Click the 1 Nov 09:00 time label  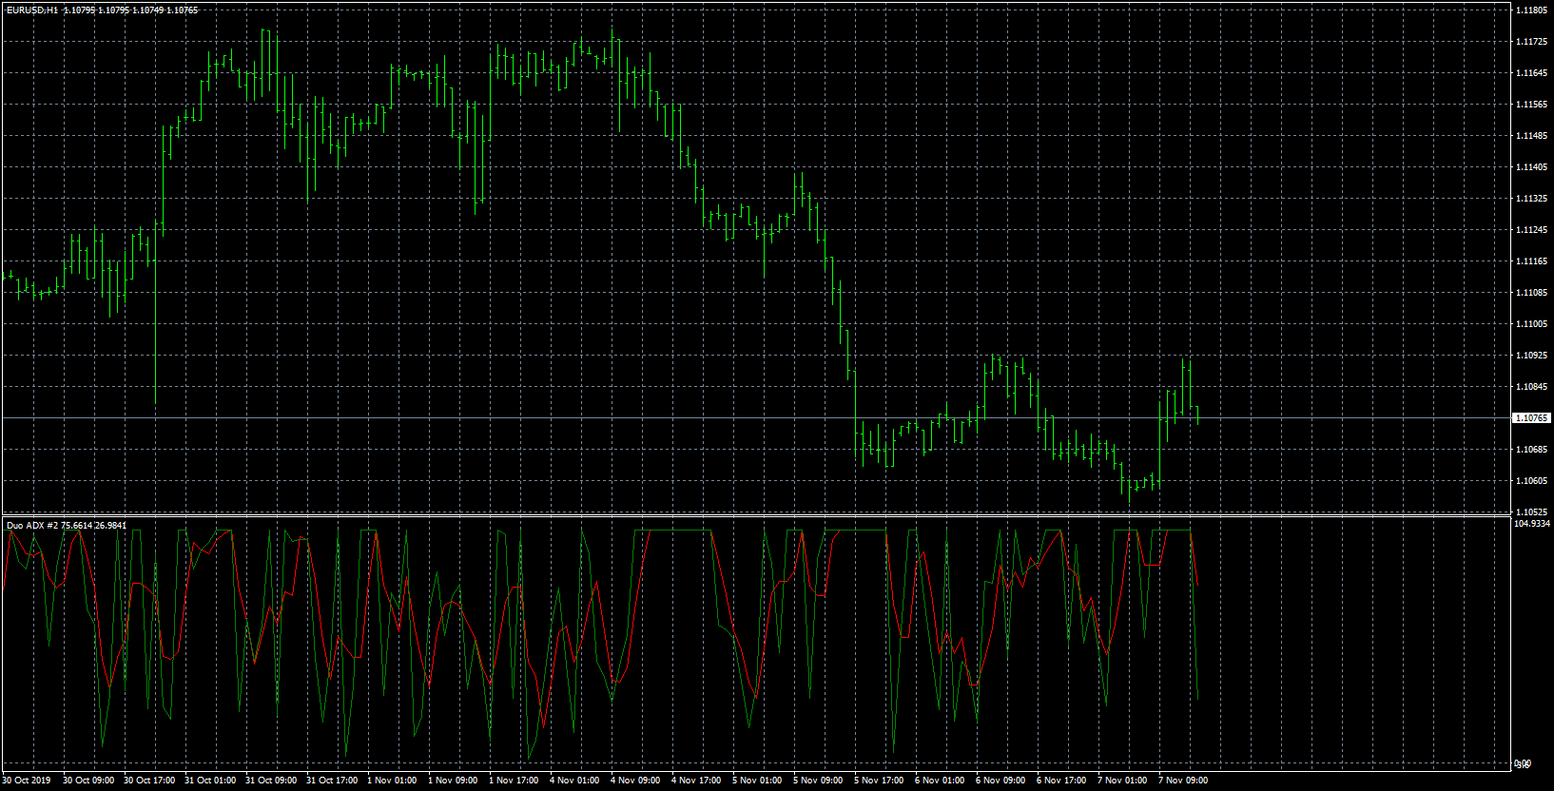453,781
